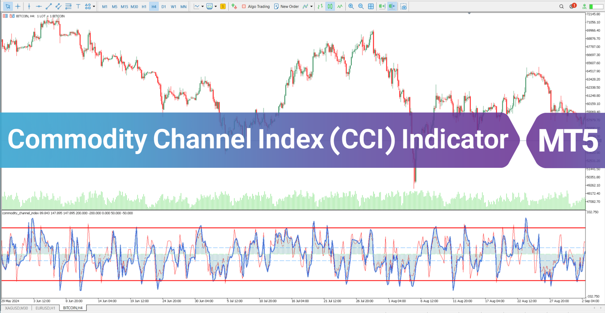Screen dimensions: 605x313
Task: Open the one-click trading arrows icon
Action: click(234, 6)
